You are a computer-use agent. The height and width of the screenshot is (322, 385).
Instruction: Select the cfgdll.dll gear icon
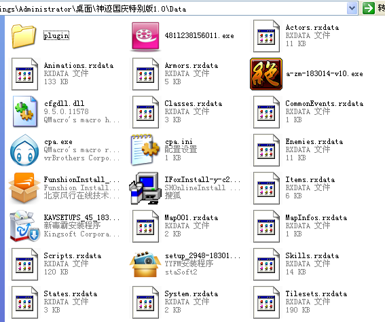pyautogui.click(x=24, y=111)
